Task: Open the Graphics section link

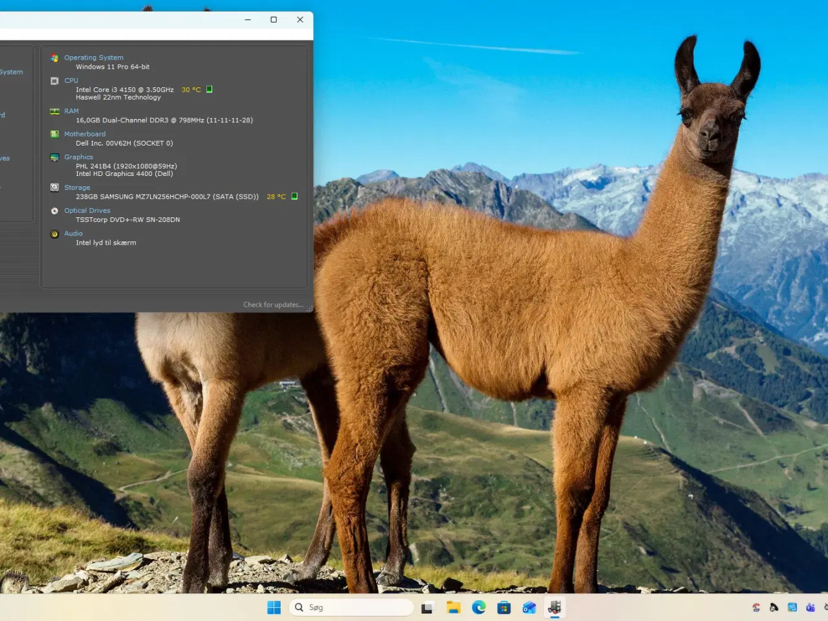Action: tap(78, 157)
